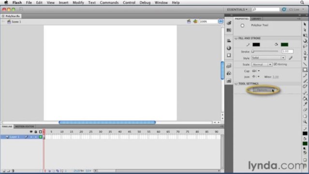Open the Commands menu
The image size is (309, 174).
pos(109,2)
